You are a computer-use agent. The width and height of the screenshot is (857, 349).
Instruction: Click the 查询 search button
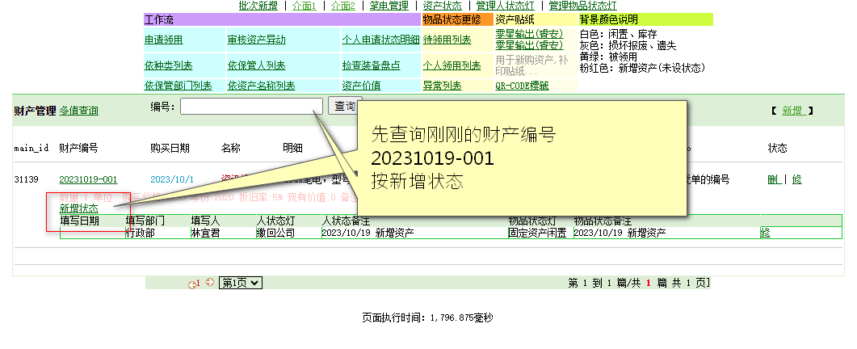tap(343, 106)
